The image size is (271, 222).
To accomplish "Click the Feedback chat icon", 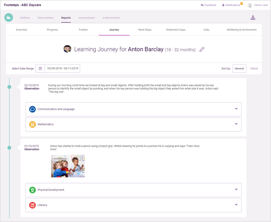I will (202, 5).
